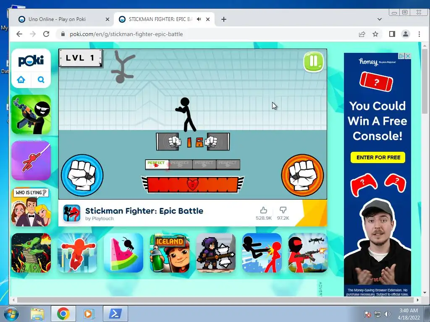Click the first PERFECT combo slot
430x322 pixels.
(x=157, y=164)
